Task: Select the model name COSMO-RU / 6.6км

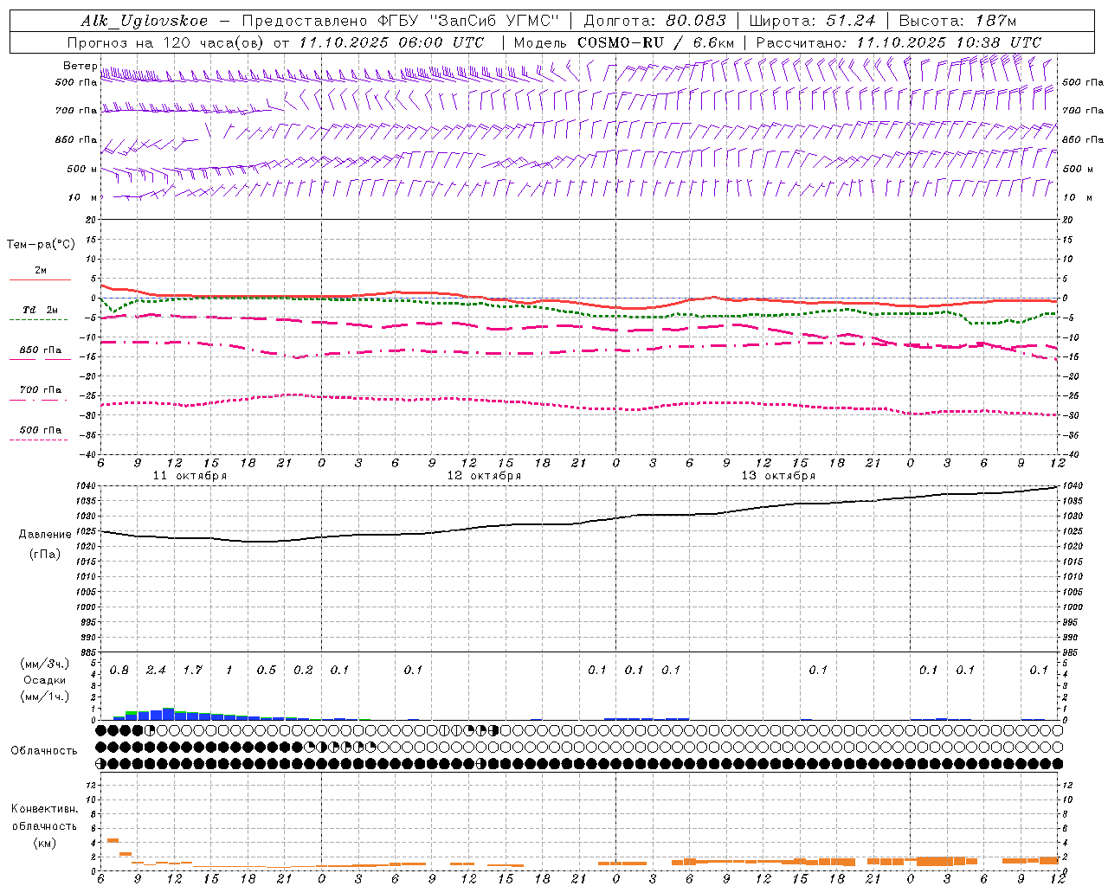Action: tap(655, 42)
